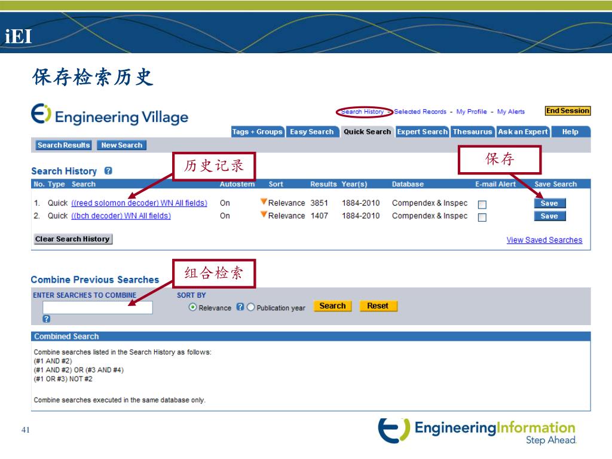Select Publication year sort radio button
Screen dimensions: 612x459
(x=250, y=307)
